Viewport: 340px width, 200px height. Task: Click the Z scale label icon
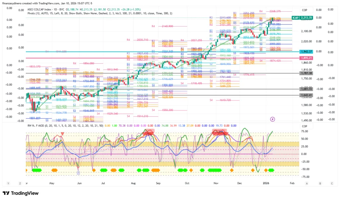pyautogui.click(x=20, y=183)
